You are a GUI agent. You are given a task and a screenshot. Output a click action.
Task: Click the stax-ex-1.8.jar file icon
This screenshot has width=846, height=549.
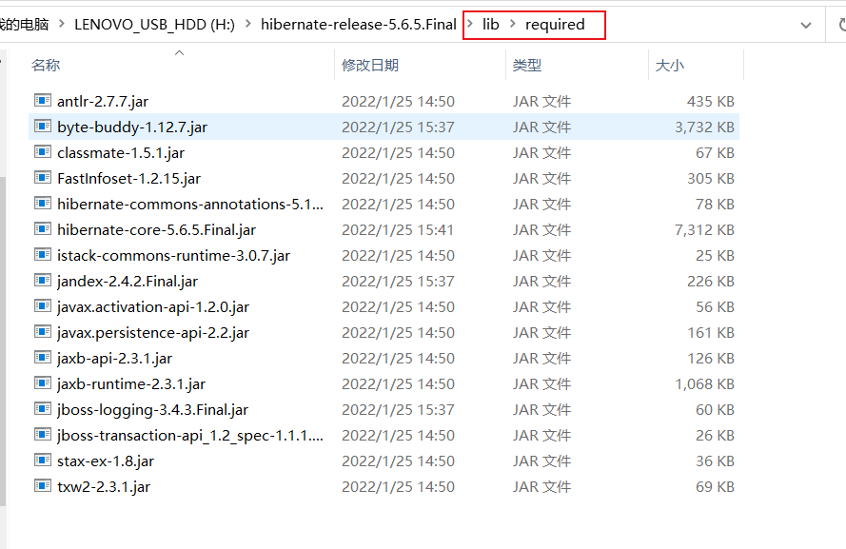tap(43, 461)
